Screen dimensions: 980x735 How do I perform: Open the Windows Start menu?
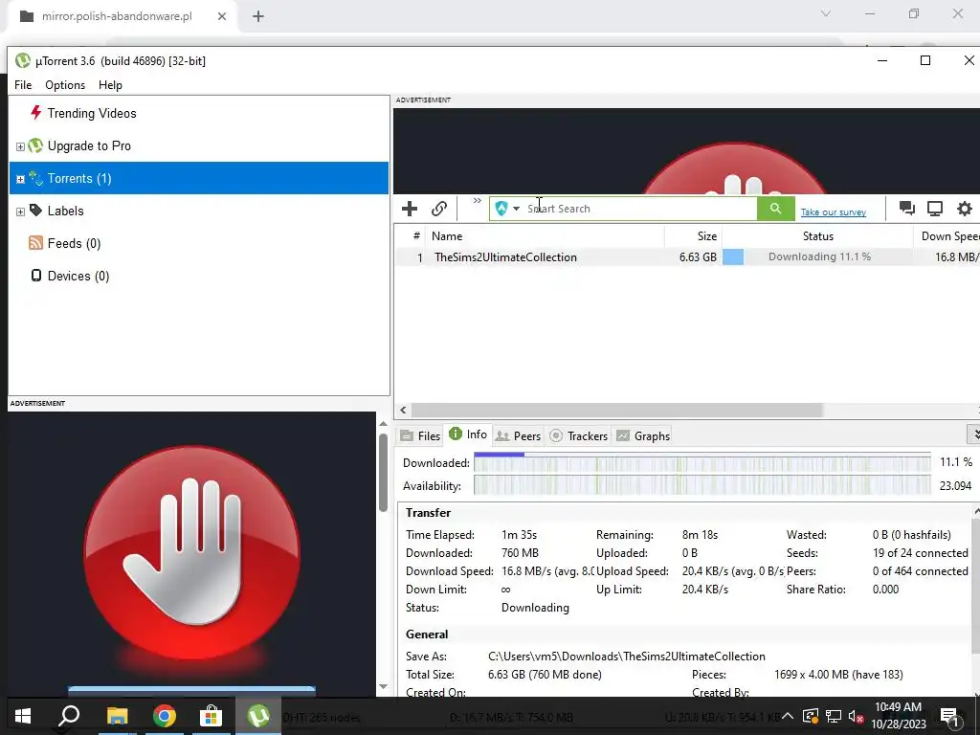coord(23,716)
